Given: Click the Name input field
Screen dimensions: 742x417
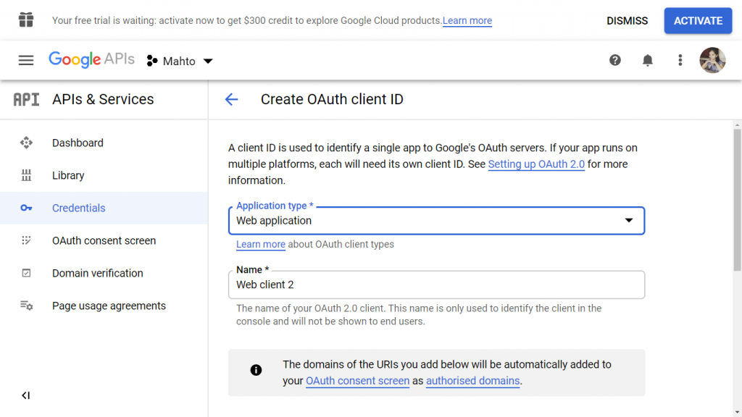Looking at the screenshot, I should coord(436,285).
